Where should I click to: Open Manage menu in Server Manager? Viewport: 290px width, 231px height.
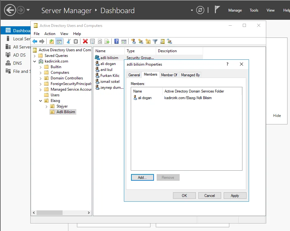coord(235,10)
